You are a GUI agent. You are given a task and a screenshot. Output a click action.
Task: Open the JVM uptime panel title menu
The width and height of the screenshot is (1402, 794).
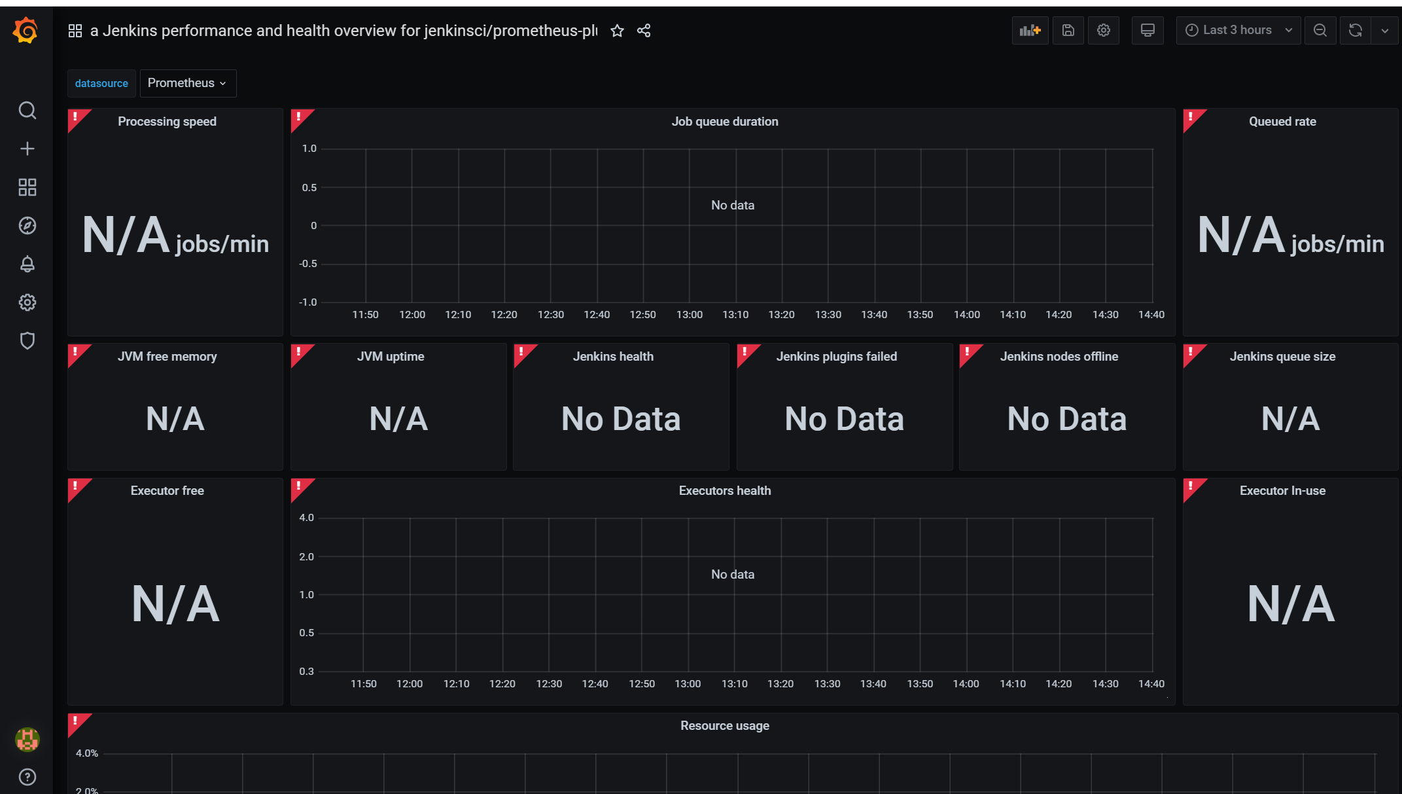391,356
